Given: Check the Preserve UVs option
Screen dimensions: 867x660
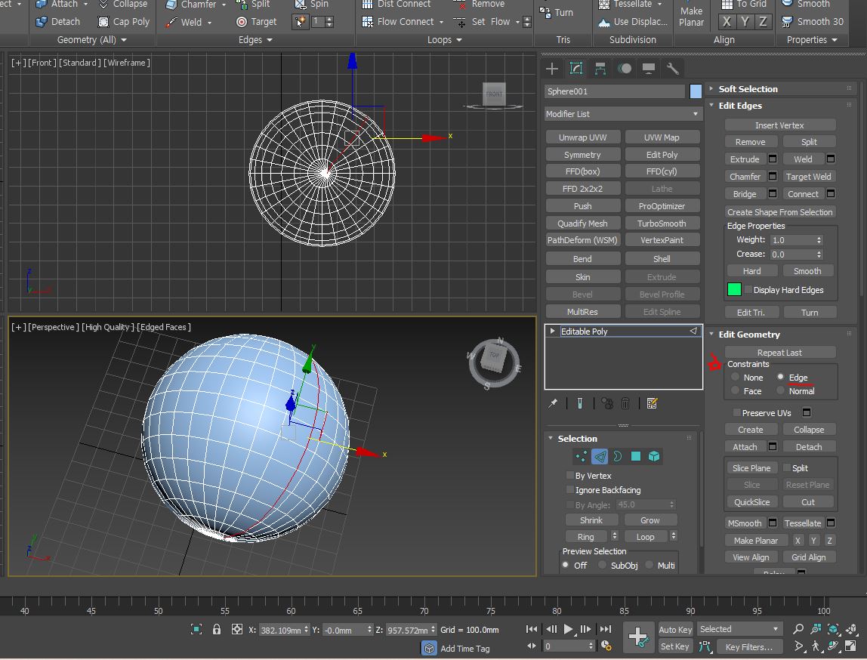Looking at the screenshot, I should pyautogui.click(x=737, y=413).
